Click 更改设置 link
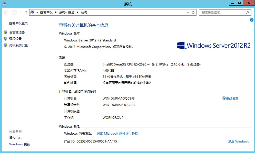Viewport: 255px width, 153px height. [x=232, y=98]
